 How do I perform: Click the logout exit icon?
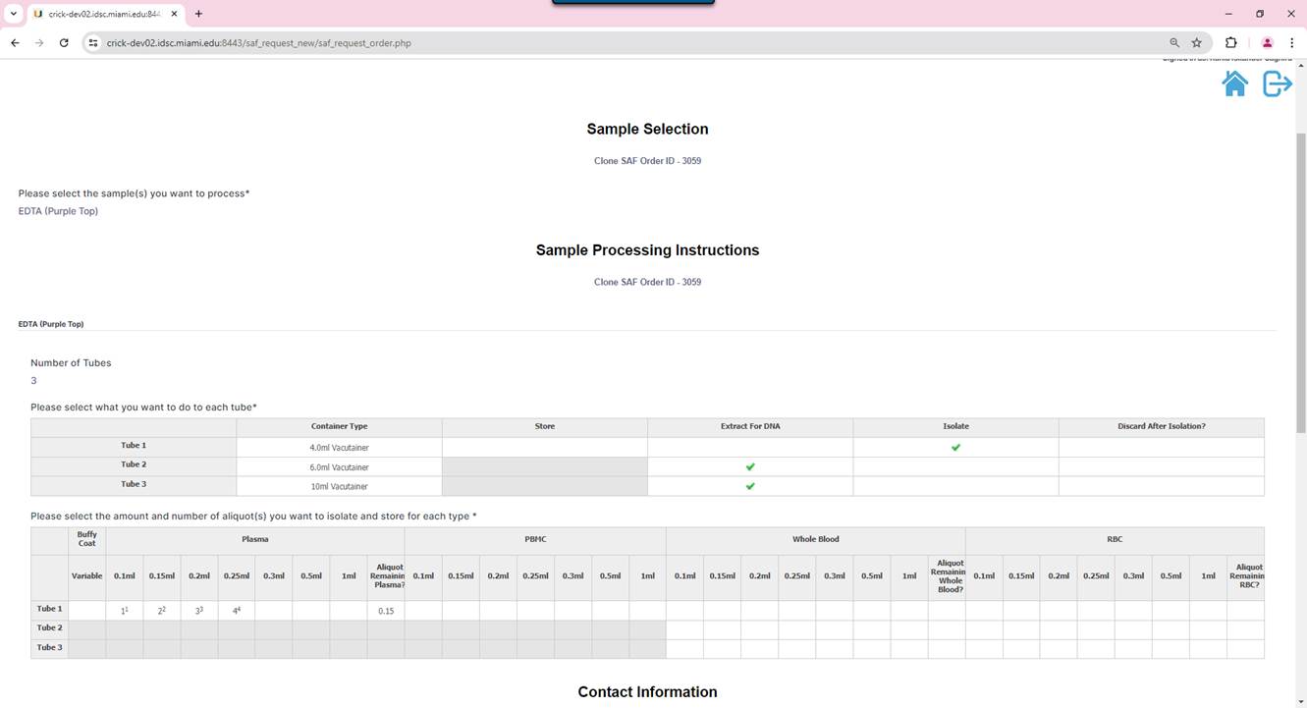[x=1277, y=84]
